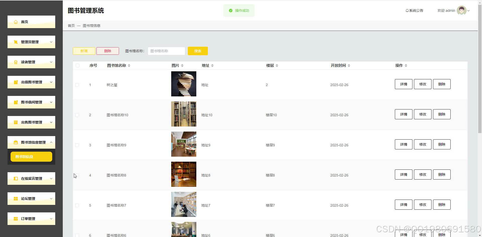
Task: Check the row for 图书馆名称10
Action: pos(77,115)
